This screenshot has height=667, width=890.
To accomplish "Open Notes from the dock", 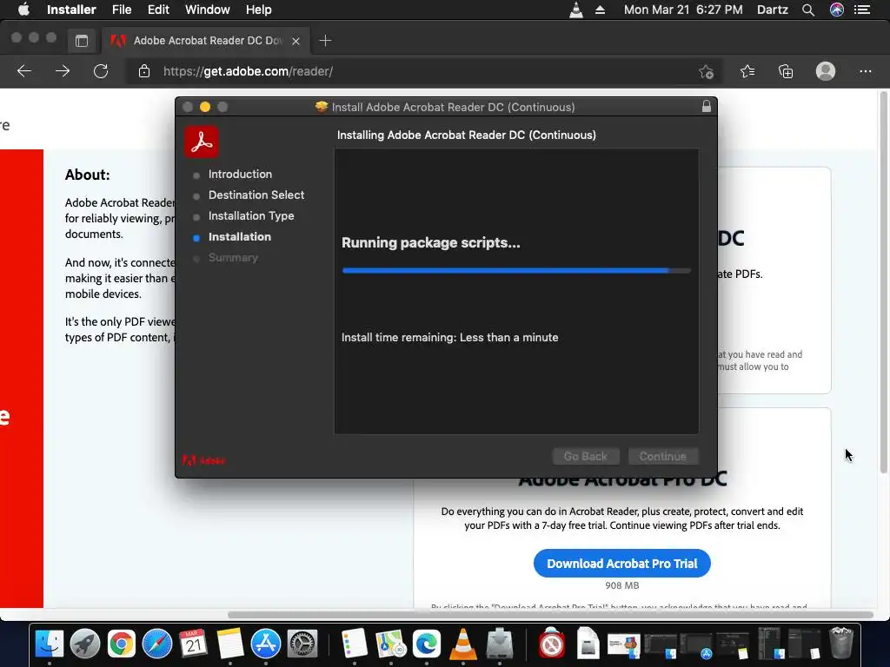I will (x=229, y=644).
